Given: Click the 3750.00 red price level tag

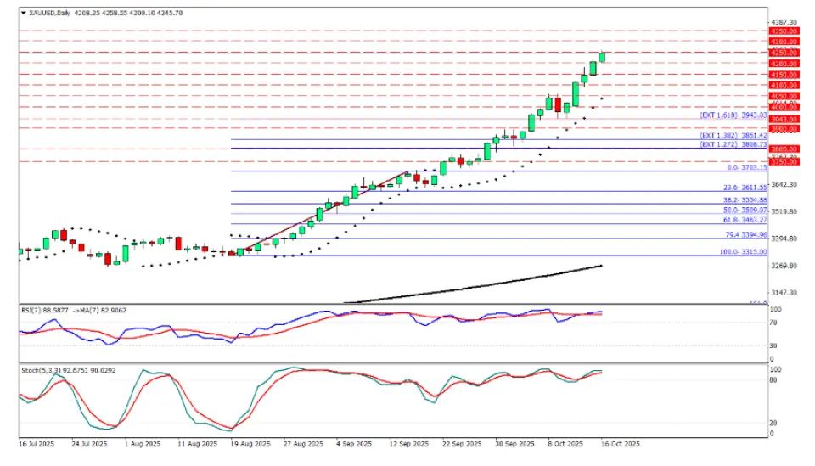Looking at the screenshot, I should [x=784, y=162].
